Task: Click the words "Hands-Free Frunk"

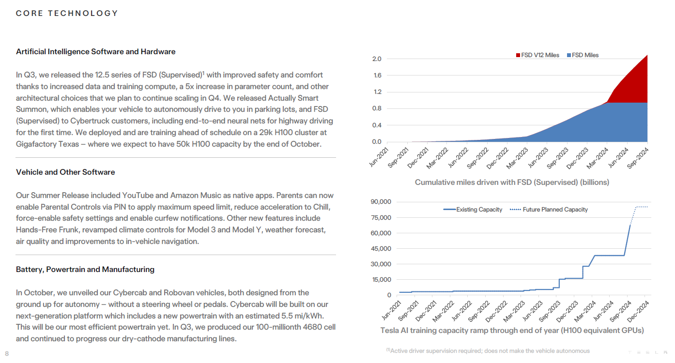Action: click(x=47, y=229)
